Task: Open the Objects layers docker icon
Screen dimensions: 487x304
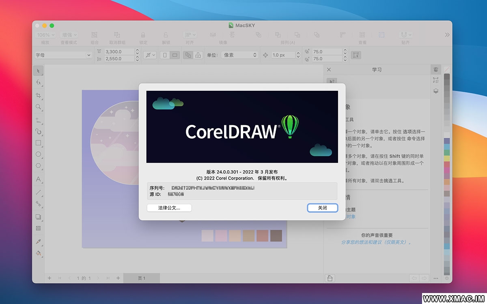Action: 435,91
